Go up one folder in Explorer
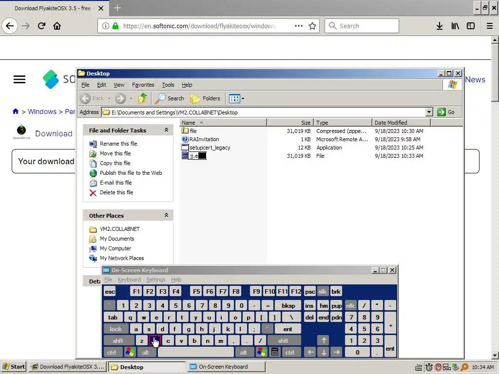This screenshot has height=374, width=499. pyautogui.click(x=143, y=98)
